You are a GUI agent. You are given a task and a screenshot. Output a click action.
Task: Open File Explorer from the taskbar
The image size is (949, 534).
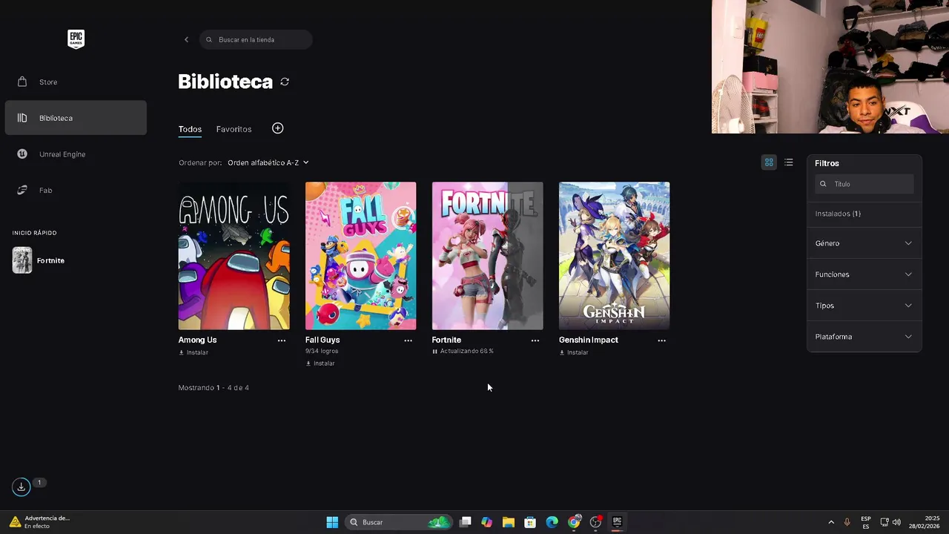point(509,522)
